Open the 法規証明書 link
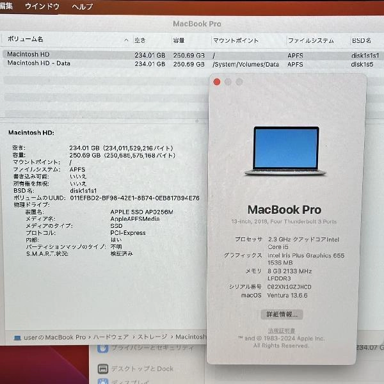The width and height of the screenshot is (384, 384). 282,331
